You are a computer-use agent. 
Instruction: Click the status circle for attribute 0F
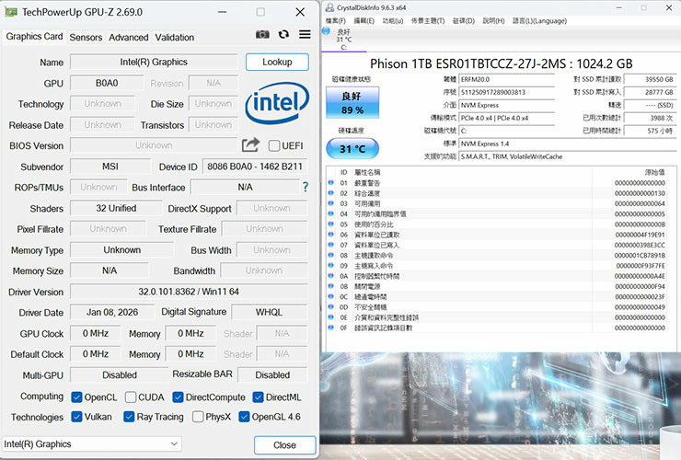click(331, 328)
